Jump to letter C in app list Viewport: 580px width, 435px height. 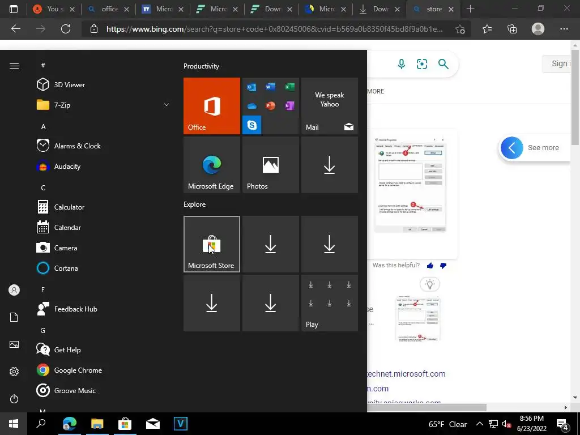tap(43, 188)
